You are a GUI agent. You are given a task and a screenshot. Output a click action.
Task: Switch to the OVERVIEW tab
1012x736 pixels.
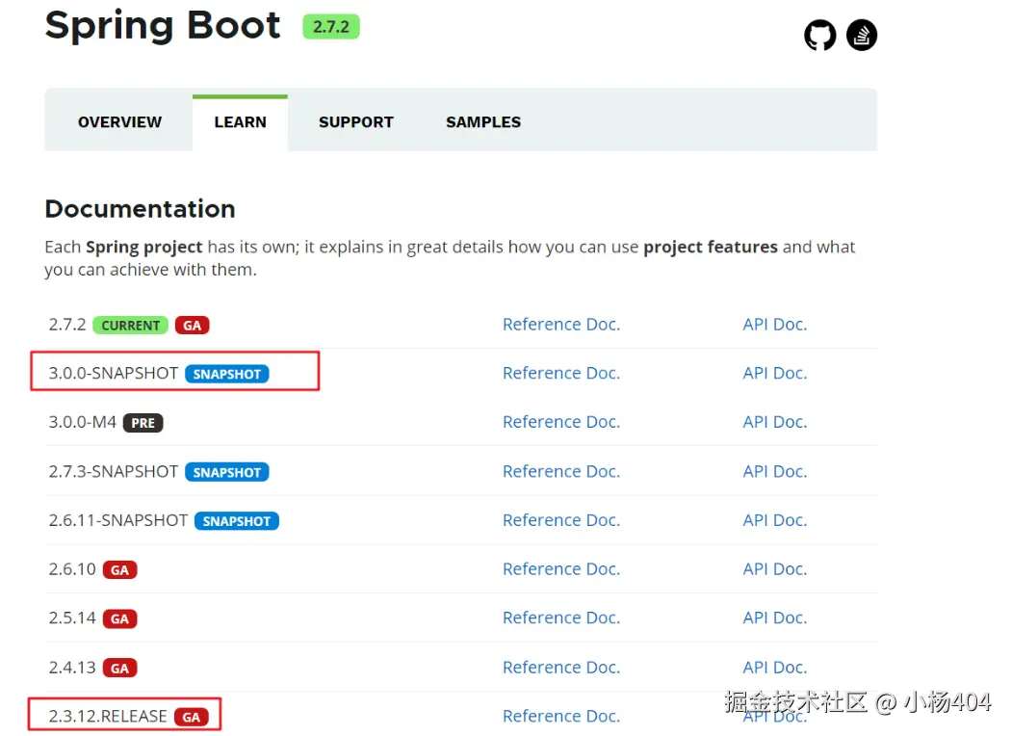(119, 122)
